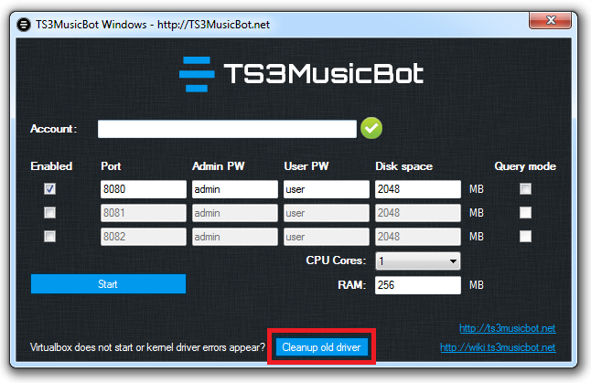Click the User PW field in the 8080 row
The height and width of the screenshot is (383, 591).
click(327, 189)
